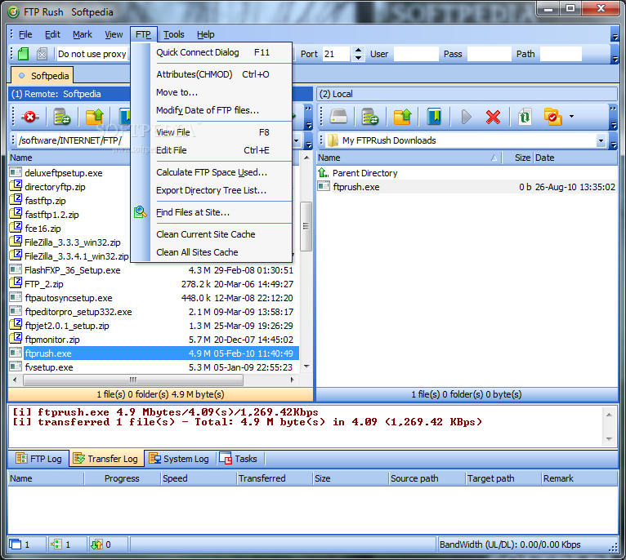Switch to the FTP Log tab
This screenshot has height=560, width=626.
point(38,459)
